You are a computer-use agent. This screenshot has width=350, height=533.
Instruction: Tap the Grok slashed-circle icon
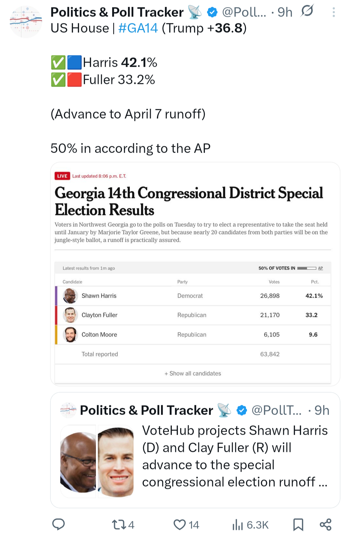coord(307,11)
